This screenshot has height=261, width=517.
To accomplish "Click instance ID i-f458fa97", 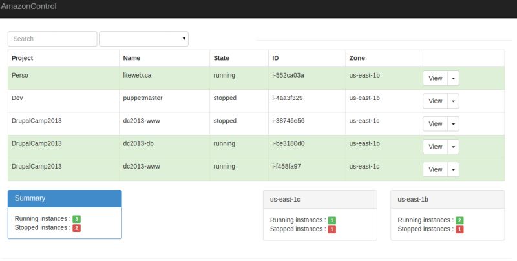I will tap(286, 166).
